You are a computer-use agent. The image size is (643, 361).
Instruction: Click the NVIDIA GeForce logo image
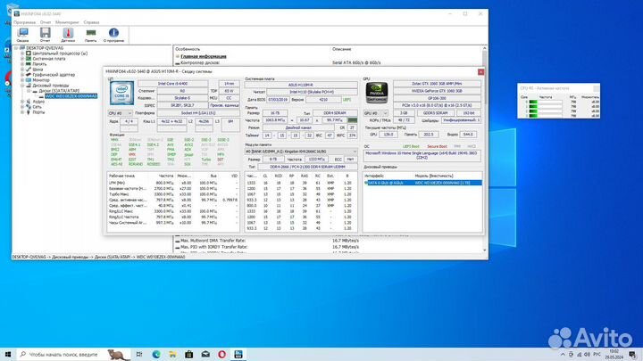tap(377, 92)
